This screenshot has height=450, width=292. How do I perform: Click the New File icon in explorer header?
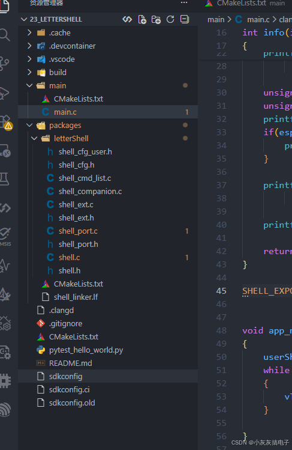(142, 19)
